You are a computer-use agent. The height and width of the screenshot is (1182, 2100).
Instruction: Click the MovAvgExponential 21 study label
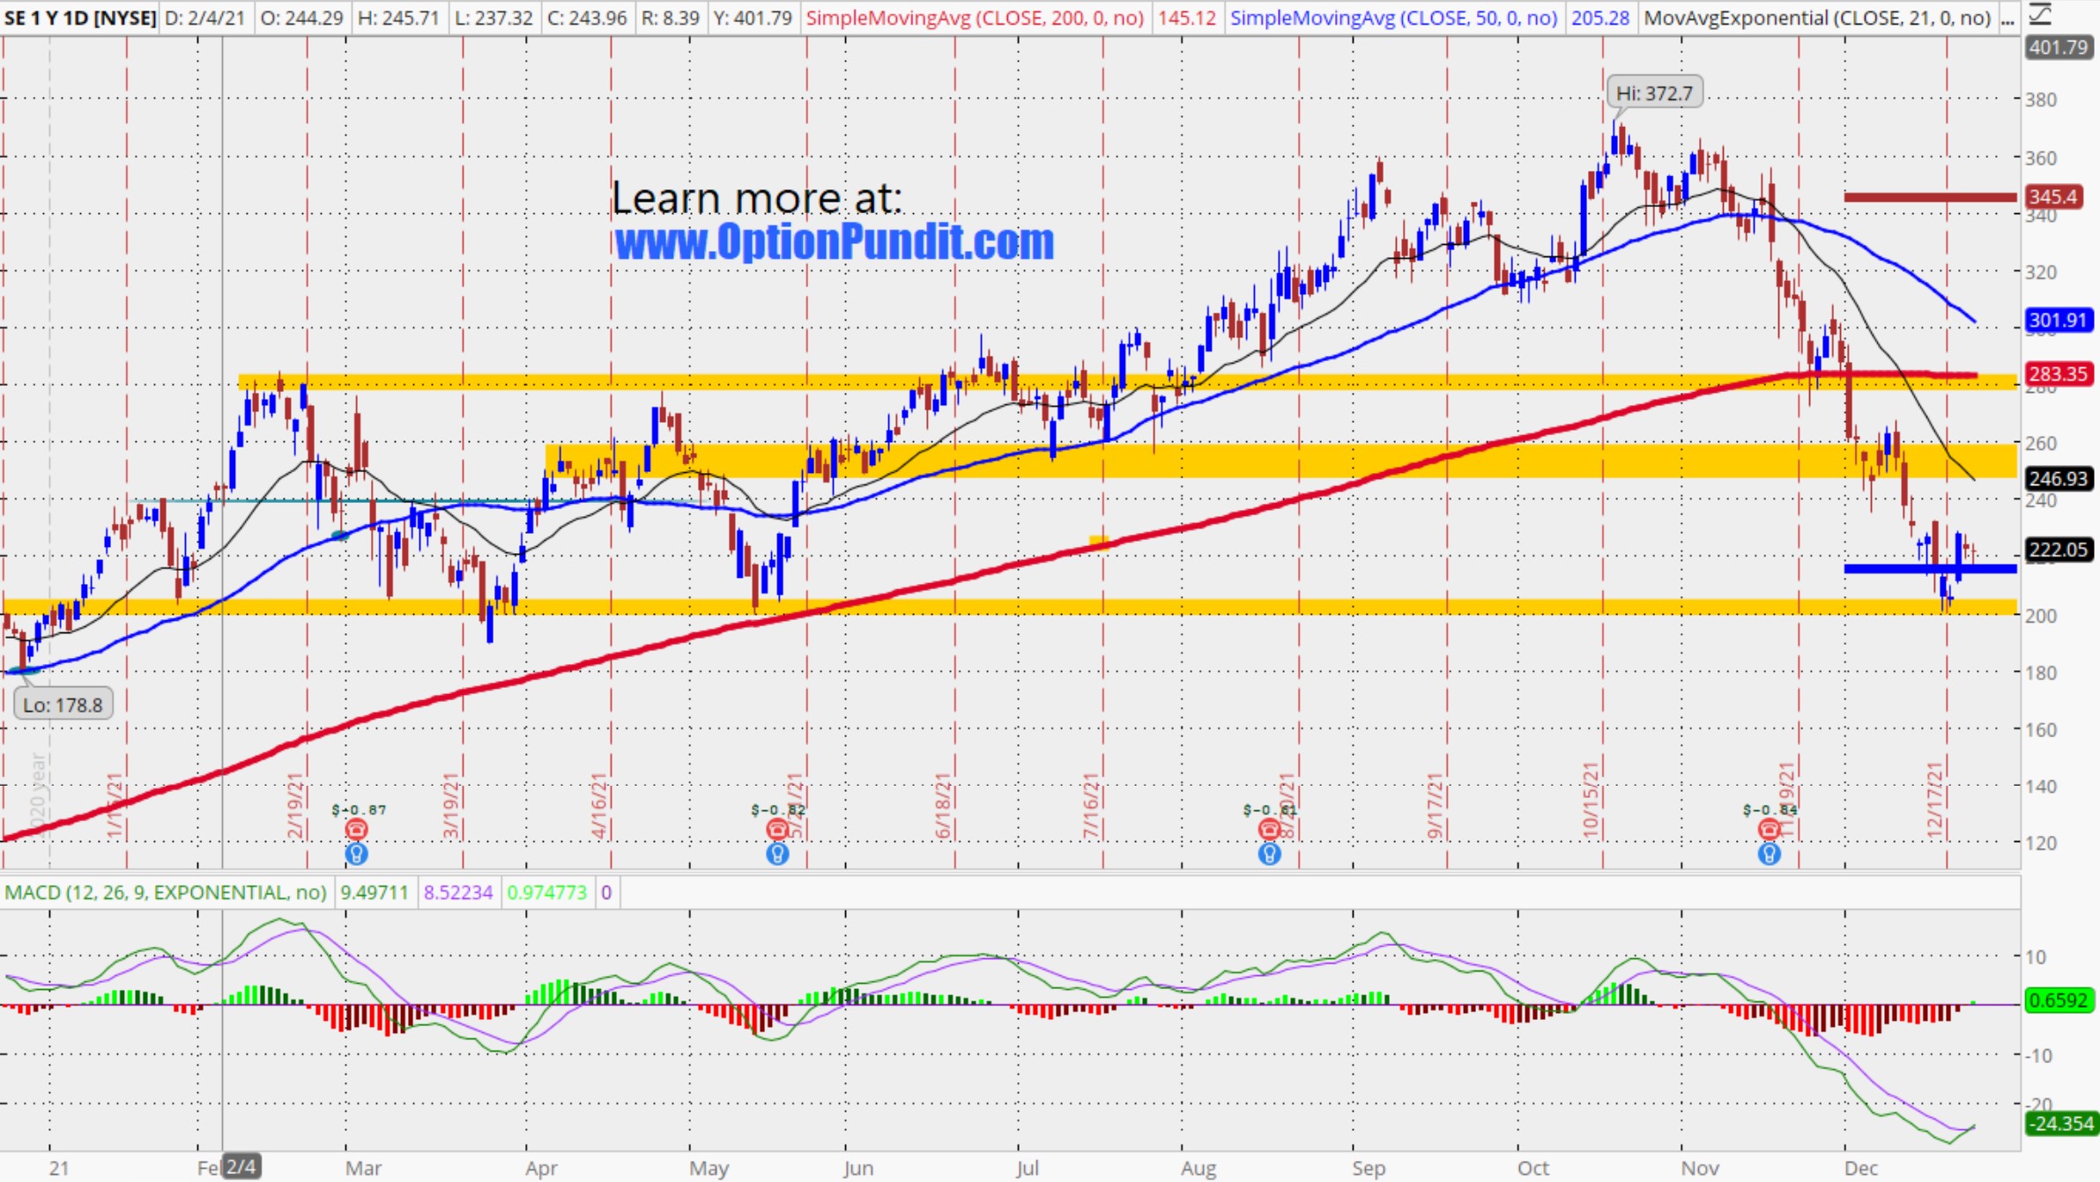coord(1817,18)
